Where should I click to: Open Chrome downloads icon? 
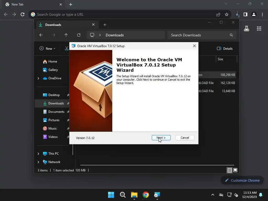(x=237, y=15)
